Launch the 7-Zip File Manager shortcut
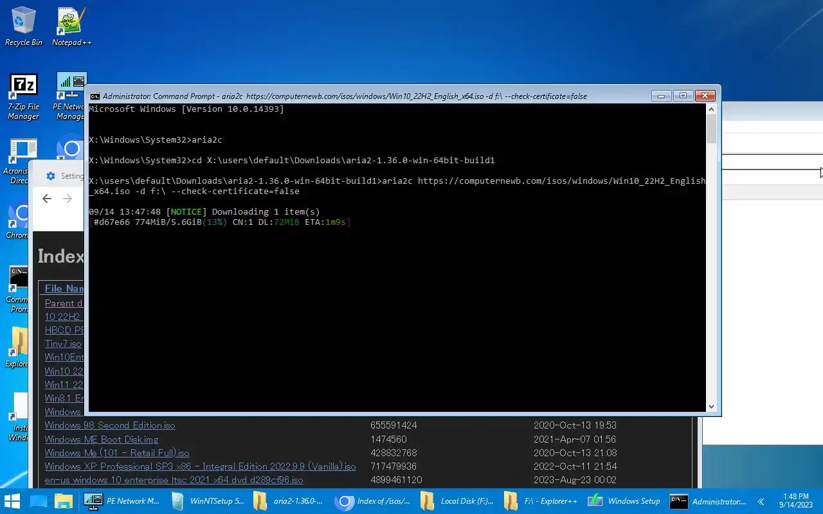This screenshot has height=514, width=823. point(24,96)
